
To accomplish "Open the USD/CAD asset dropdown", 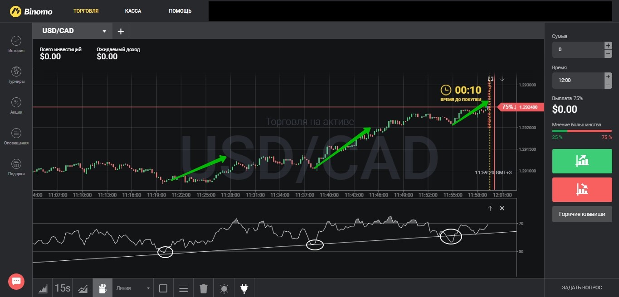I will point(73,31).
